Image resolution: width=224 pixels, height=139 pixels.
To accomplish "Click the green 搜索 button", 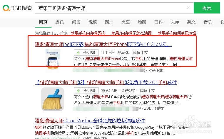I will [207, 8].
